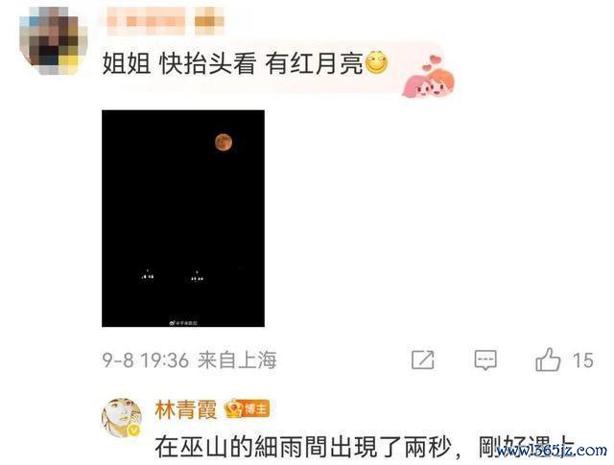Click the yellow verified badge on 林青霞's avatar
Image resolution: width=614 pixels, height=465 pixels.
tap(134, 430)
